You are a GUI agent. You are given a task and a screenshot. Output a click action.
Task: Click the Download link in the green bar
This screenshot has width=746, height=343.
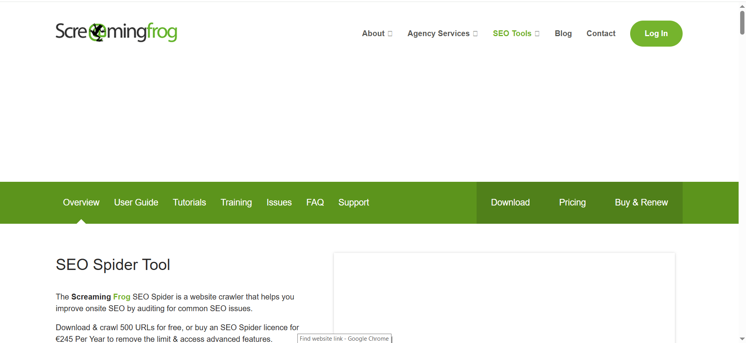tap(510, 202)
